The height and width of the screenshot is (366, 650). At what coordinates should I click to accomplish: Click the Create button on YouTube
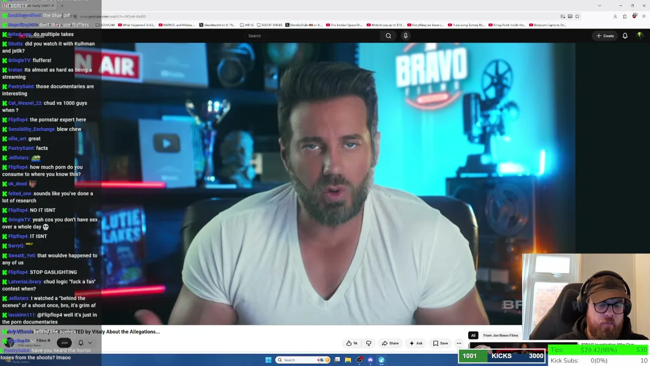coord(605,36)
